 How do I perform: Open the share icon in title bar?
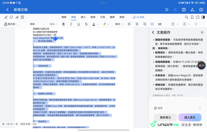coord(192,10)
